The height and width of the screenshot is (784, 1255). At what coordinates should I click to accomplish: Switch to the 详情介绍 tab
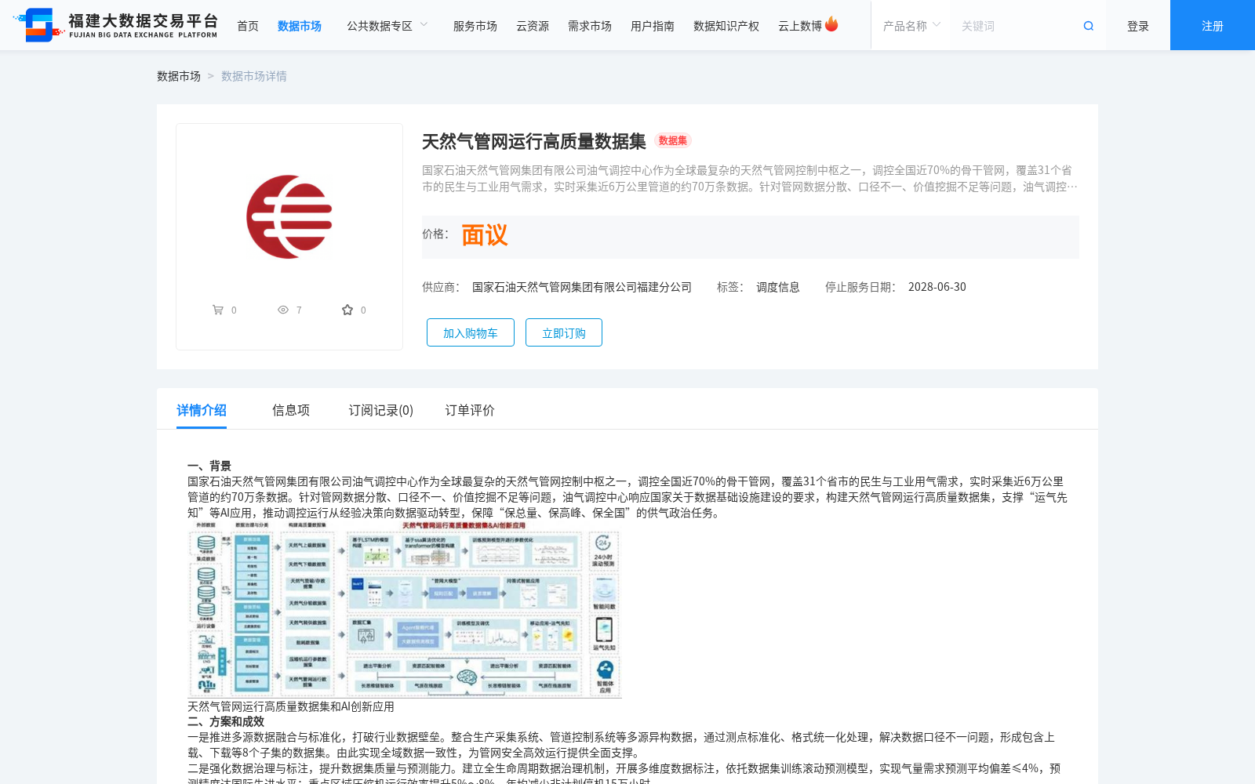[202, 410]
